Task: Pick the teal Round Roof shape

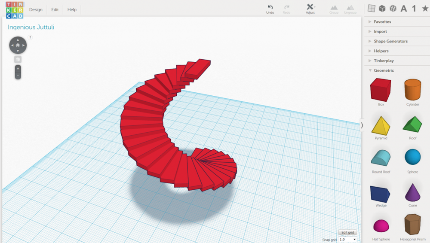Action: tap(381, 158)
